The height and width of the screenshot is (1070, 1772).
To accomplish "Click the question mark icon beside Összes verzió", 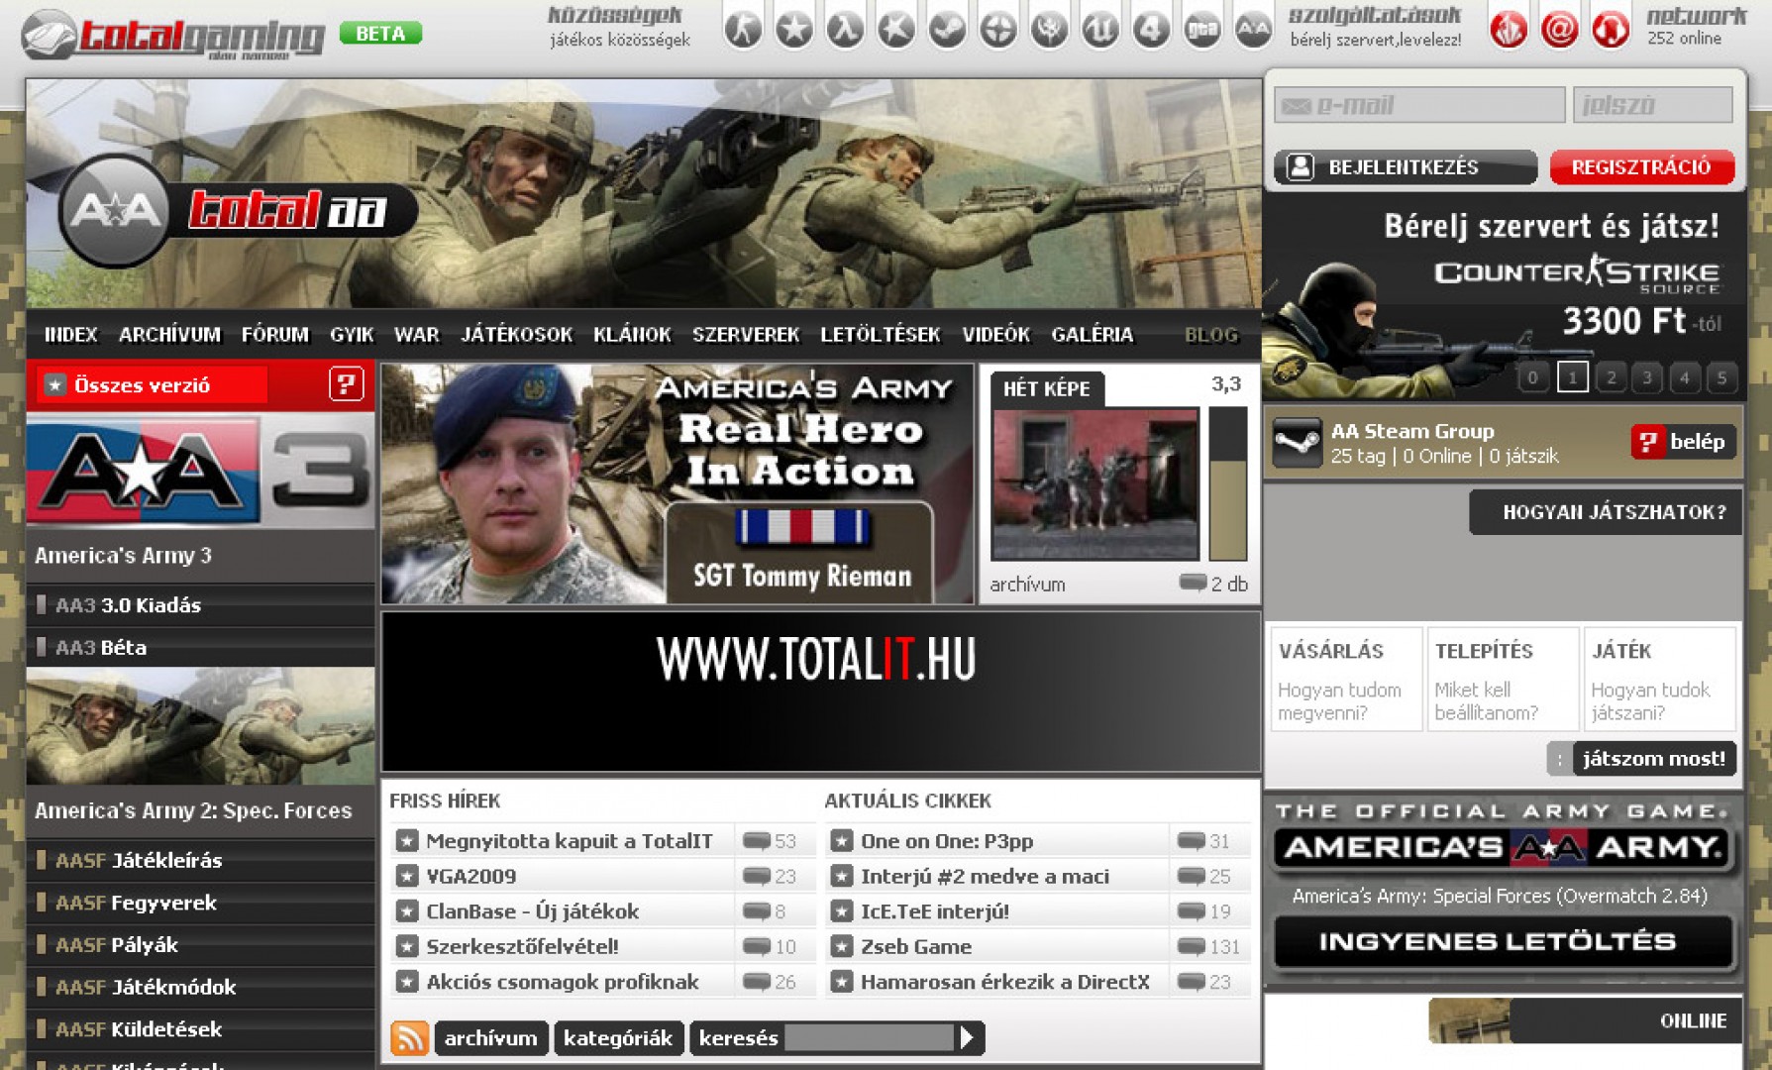I will click(346, 384).
